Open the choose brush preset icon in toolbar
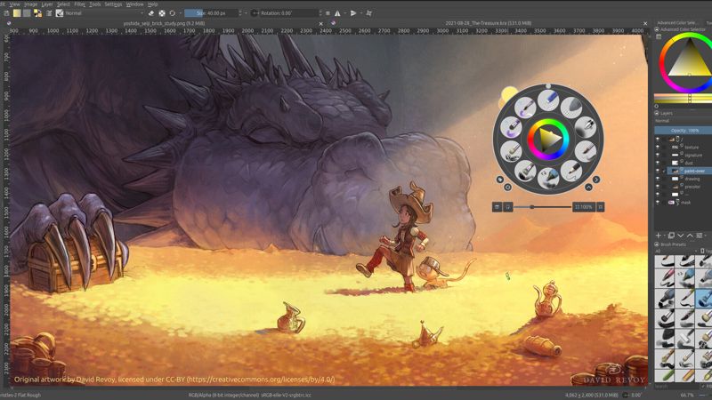Screen dimensions: 712x400 60,13
